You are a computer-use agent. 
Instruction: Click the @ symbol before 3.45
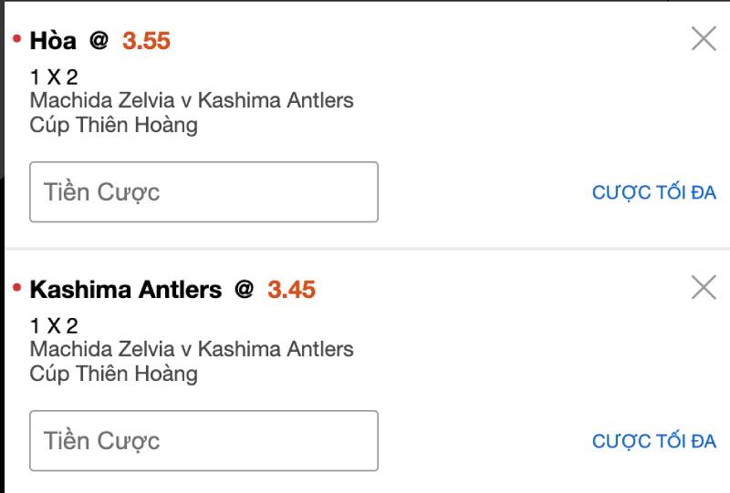244,289
